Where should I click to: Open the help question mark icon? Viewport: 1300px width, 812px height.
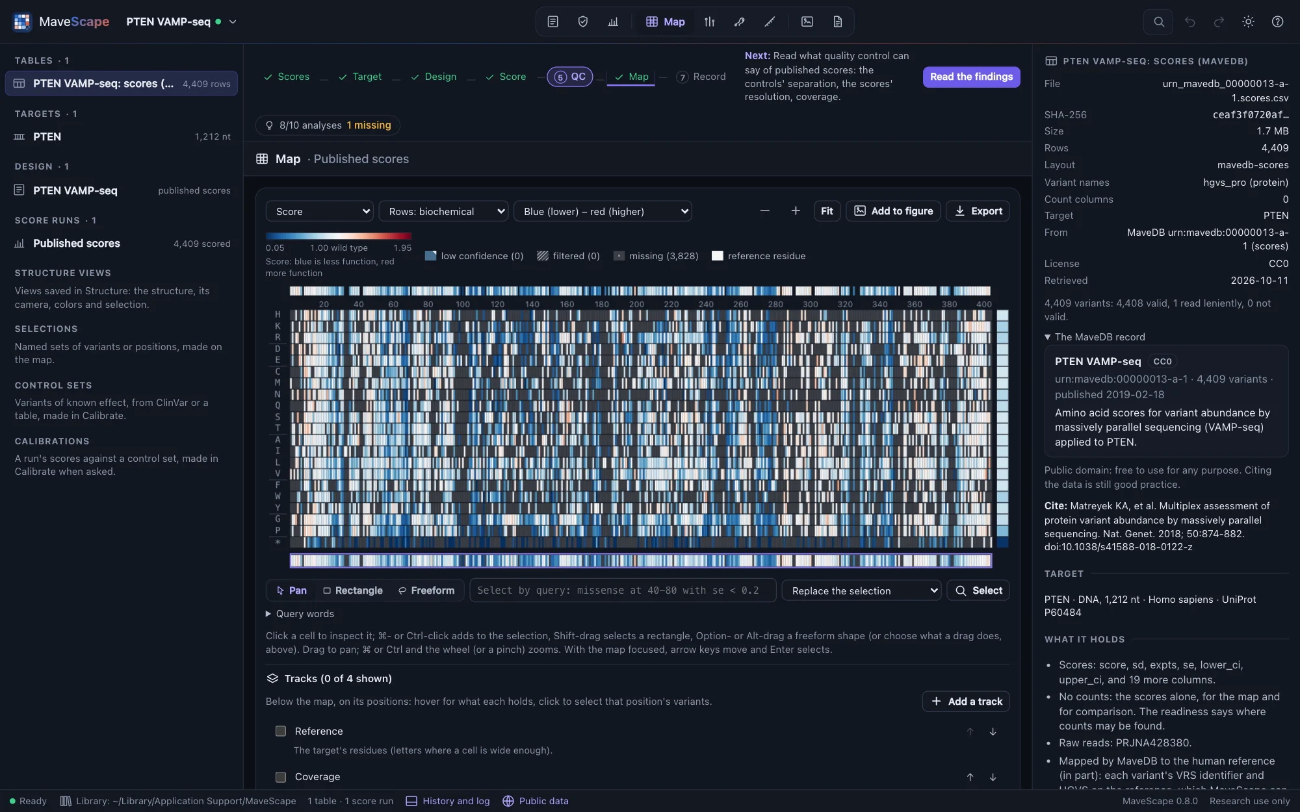click(1277, 21)
